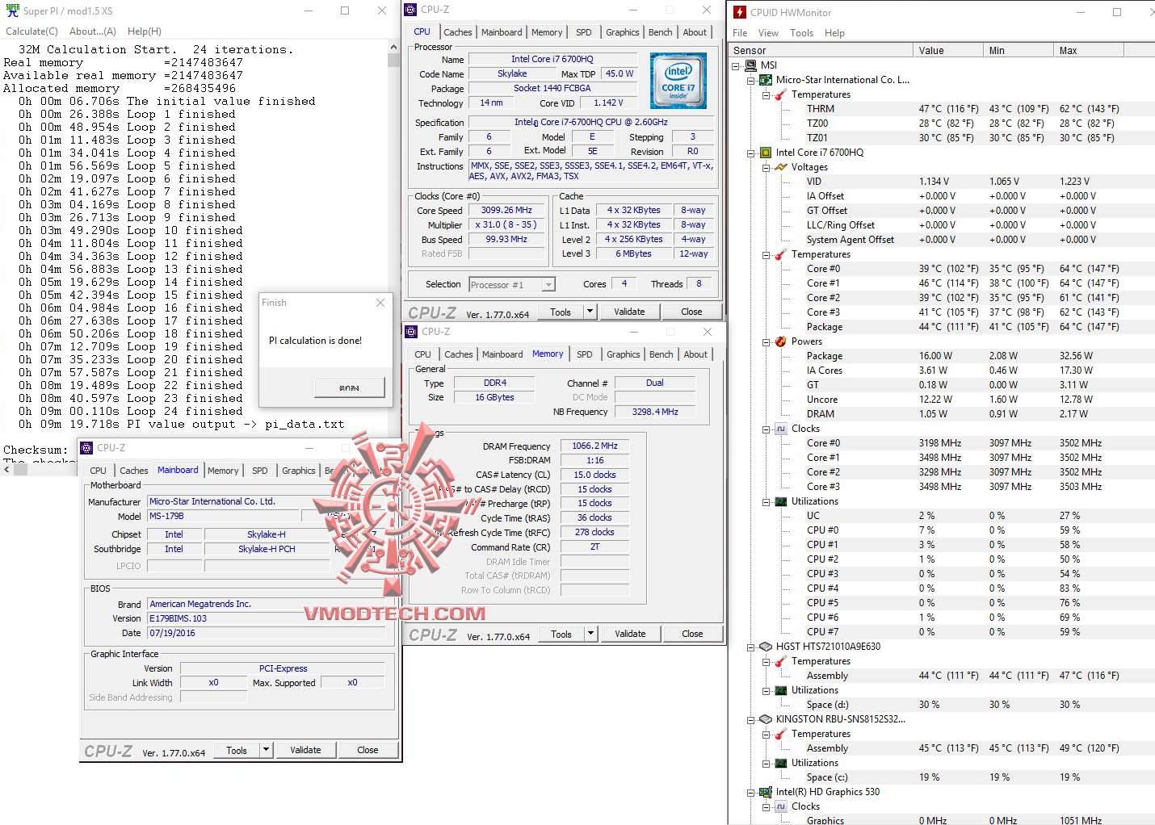Collapse the Temperatures node under Intel Core i7 6700HQ
Screen dimensions: 1155x825
point(766,254)
